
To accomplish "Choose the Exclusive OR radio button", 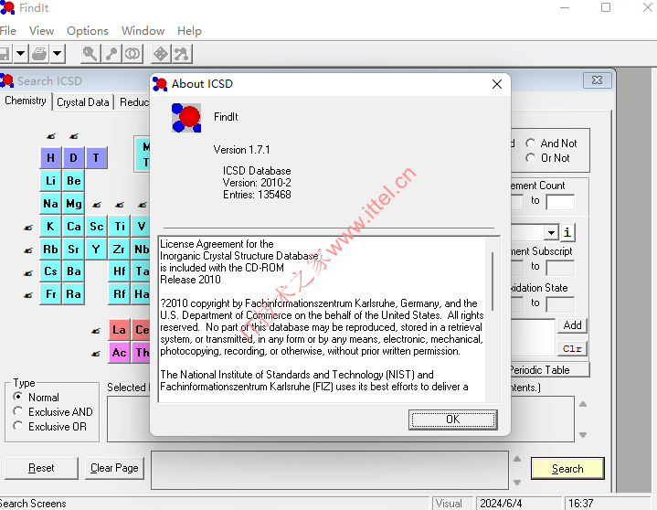I will pyautogui.click(x=18, y=426).
